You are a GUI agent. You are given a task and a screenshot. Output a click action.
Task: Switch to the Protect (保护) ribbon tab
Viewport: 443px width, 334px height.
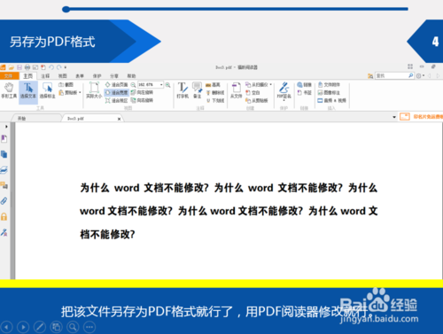point(97,76)
